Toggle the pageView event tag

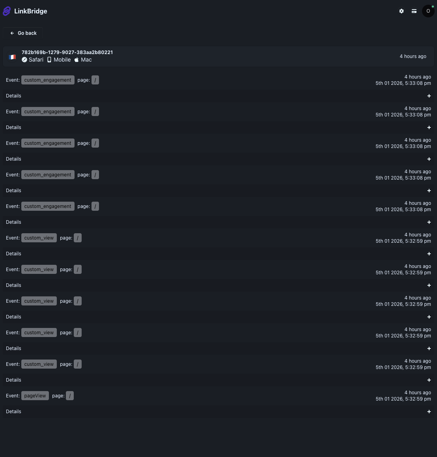tap(35, 395)
